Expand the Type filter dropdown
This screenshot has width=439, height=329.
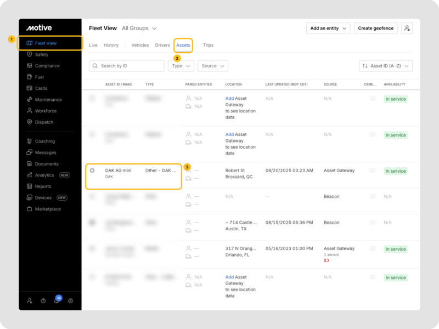[x=181, y=66]
